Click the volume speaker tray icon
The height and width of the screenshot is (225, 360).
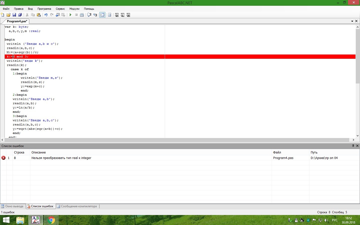(x=326, y=220)
